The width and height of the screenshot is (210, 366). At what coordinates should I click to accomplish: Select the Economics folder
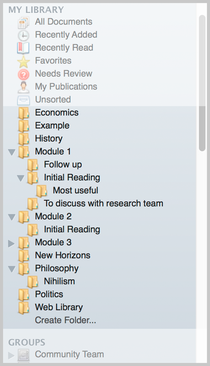point(56,113)
